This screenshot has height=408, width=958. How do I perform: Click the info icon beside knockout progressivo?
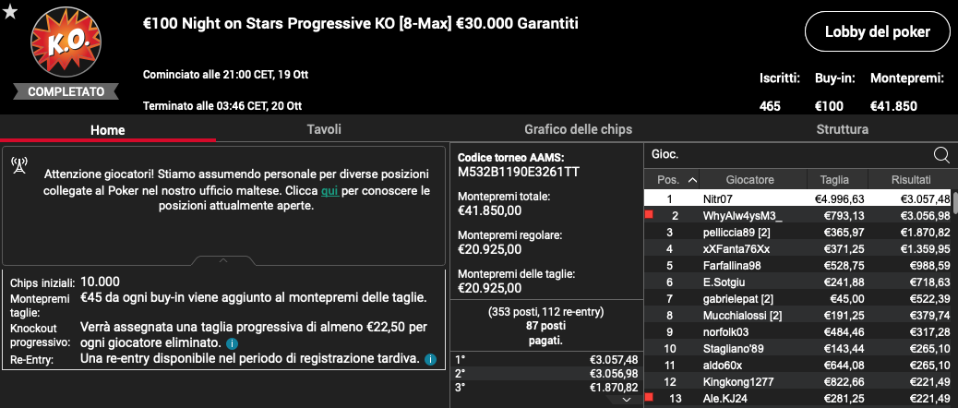[x=232, y=343]
